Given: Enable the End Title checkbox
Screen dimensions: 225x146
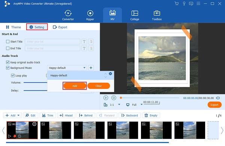Looking at the screenshot, I should [x=7, y=48].
